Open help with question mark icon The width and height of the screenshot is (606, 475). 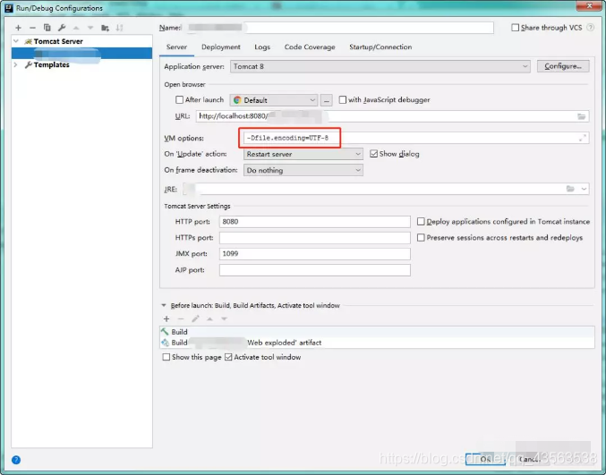tap(16, 460)
